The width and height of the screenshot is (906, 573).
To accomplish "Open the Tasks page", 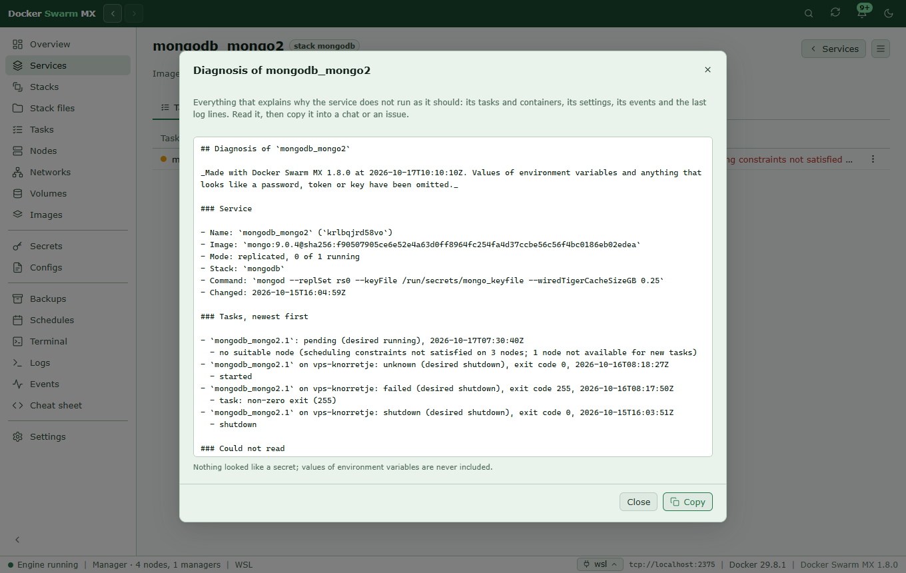I will (68, 129).
